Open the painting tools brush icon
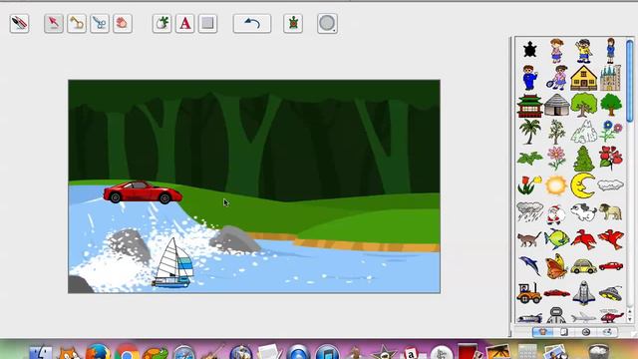 coord(19,23)
